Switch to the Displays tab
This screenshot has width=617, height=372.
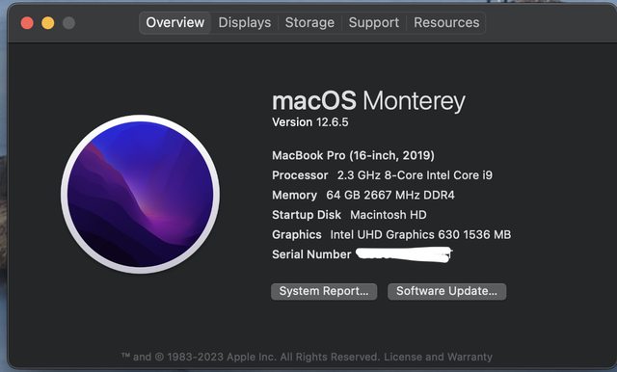pos(244,22)
